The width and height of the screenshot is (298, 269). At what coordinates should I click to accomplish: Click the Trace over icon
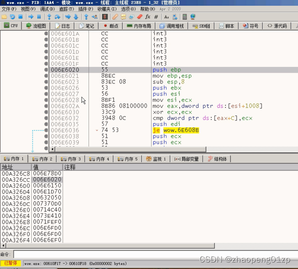(76, 16)
